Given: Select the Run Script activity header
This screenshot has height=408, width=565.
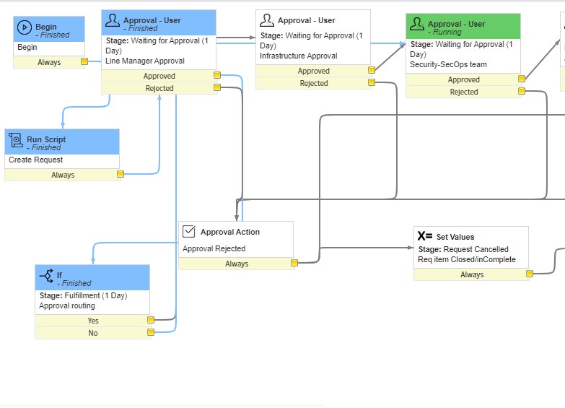Looking at the screenshot, I should coord(62,142).
